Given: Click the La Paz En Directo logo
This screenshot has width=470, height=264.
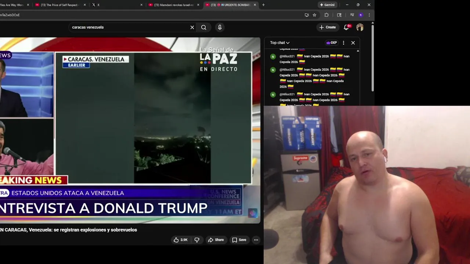Looking at the screenshot, I should click(x=218, y=59).
